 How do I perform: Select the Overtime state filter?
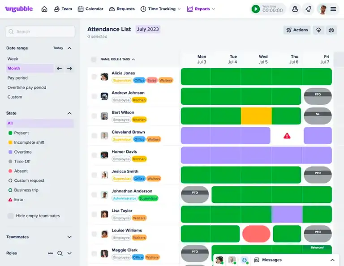[22, 152]
